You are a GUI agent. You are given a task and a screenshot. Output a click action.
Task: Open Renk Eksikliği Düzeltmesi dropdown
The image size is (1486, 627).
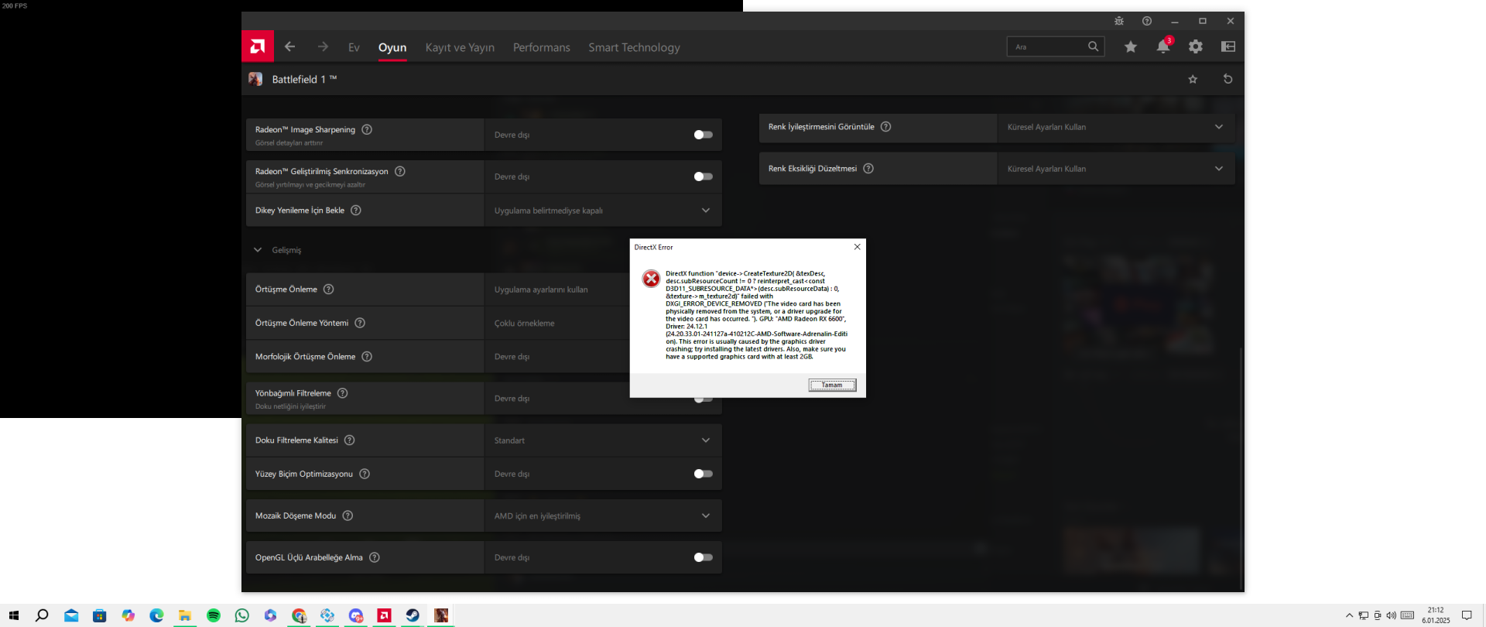[1116, 169]
